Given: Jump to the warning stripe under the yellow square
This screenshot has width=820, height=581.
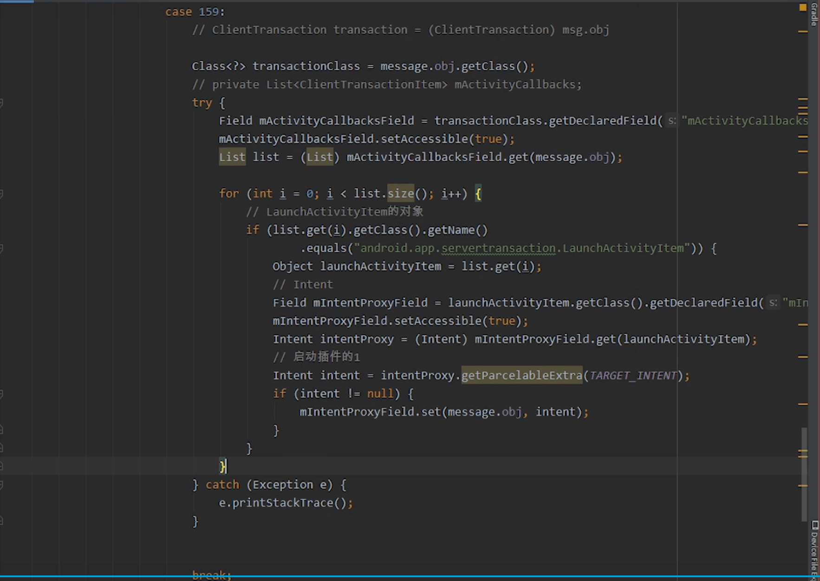Looking at the screenshot, I should tap(803, 32).
